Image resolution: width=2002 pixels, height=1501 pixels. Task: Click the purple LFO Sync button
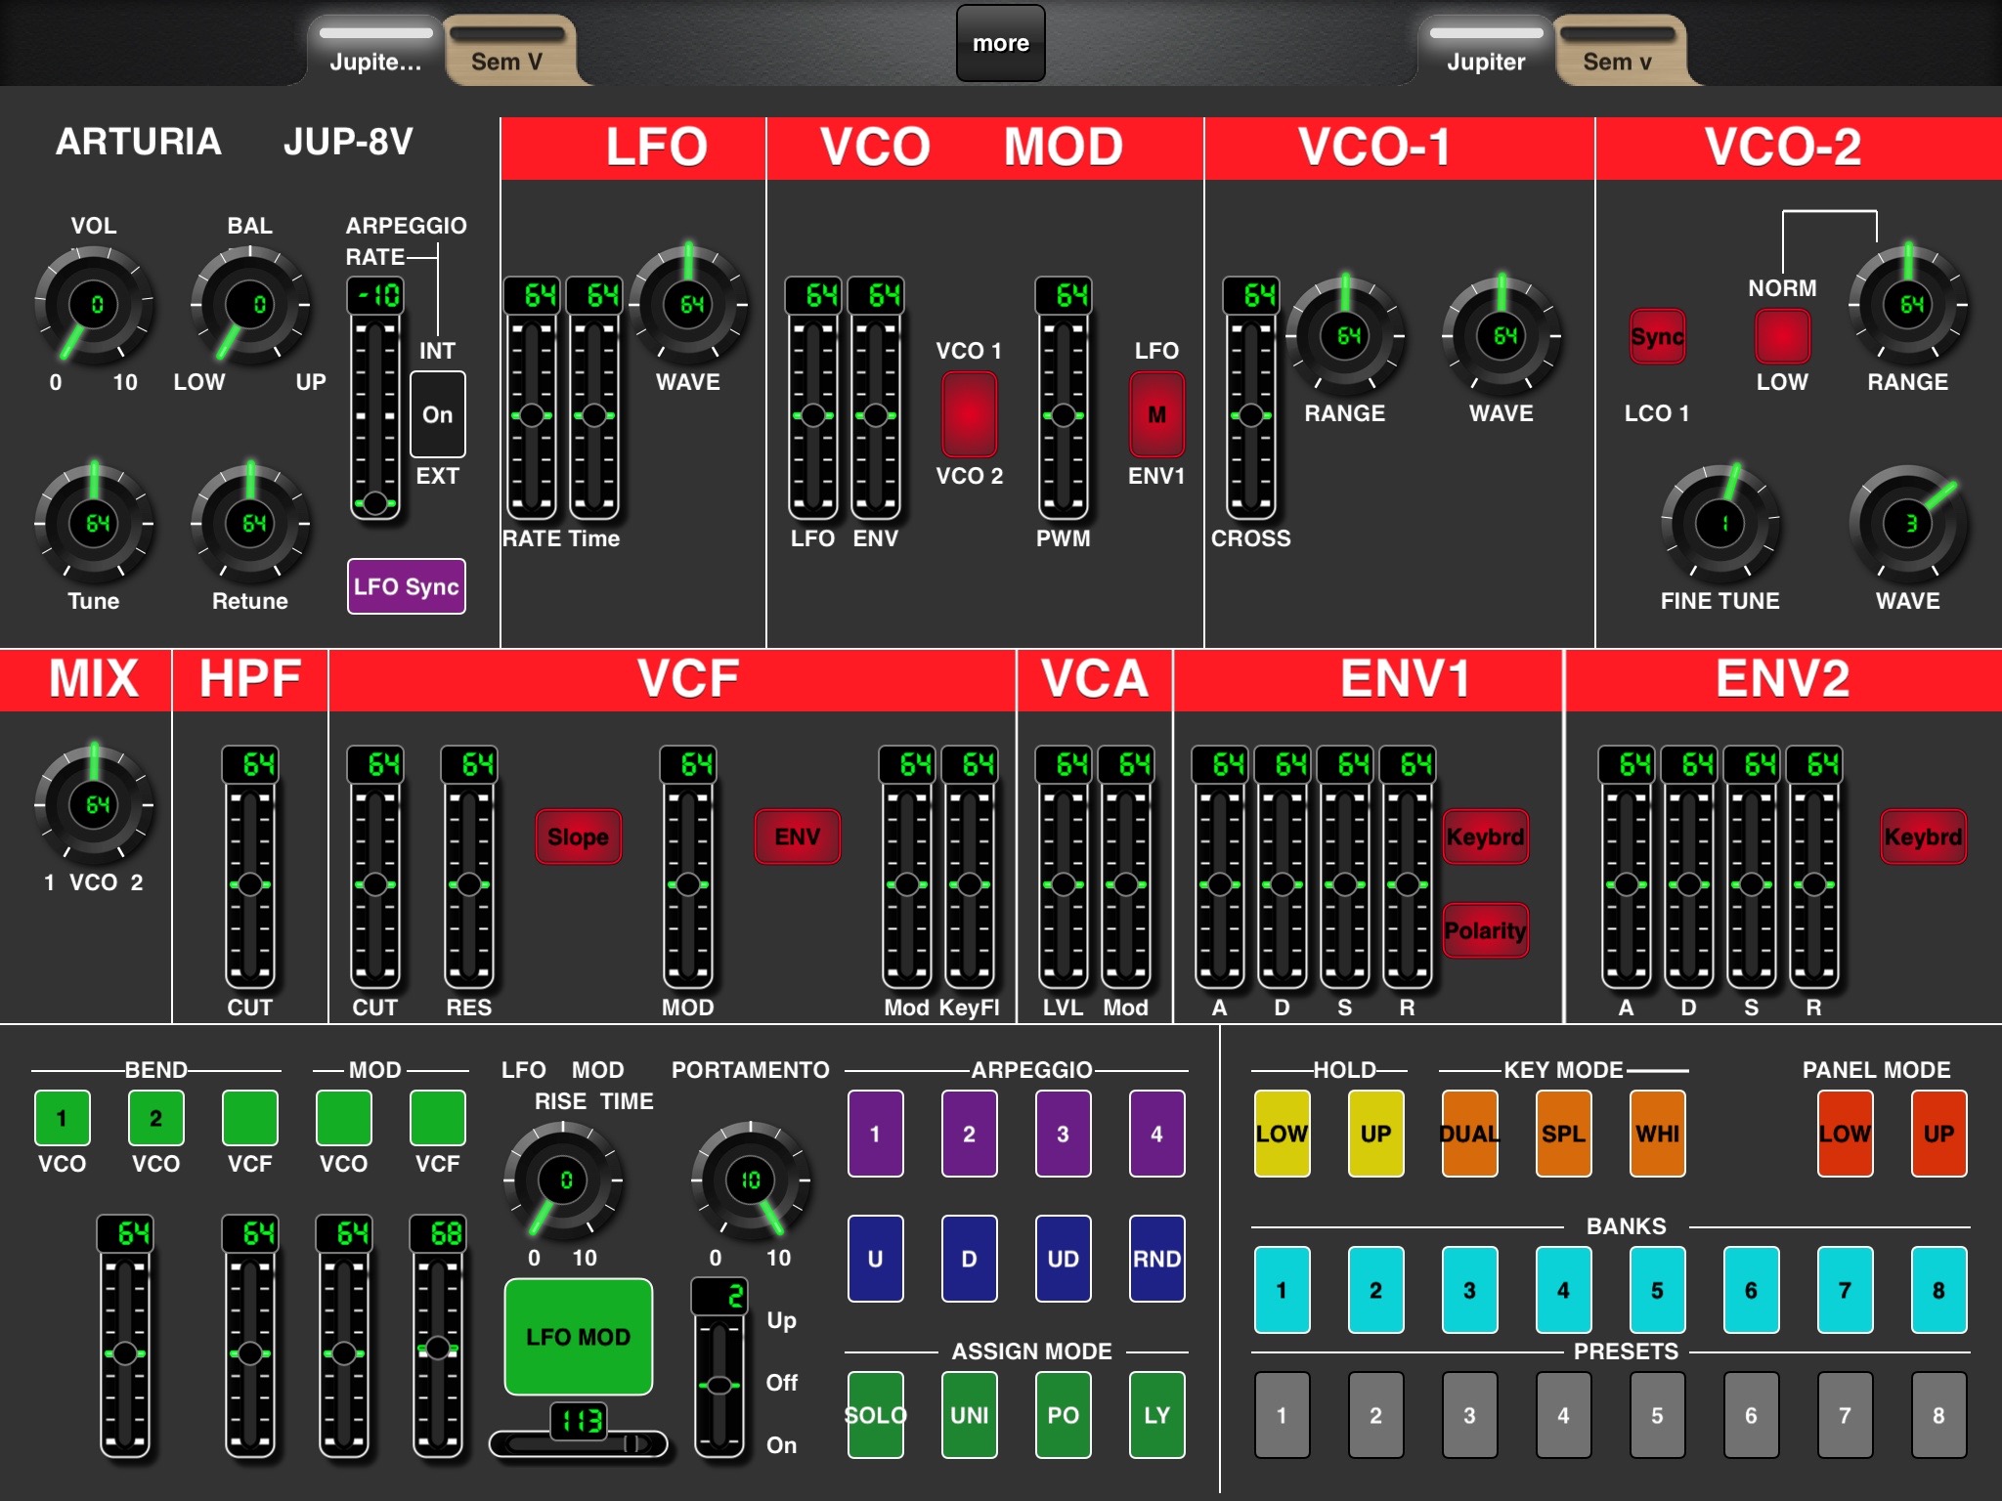[x=406, y=586]
